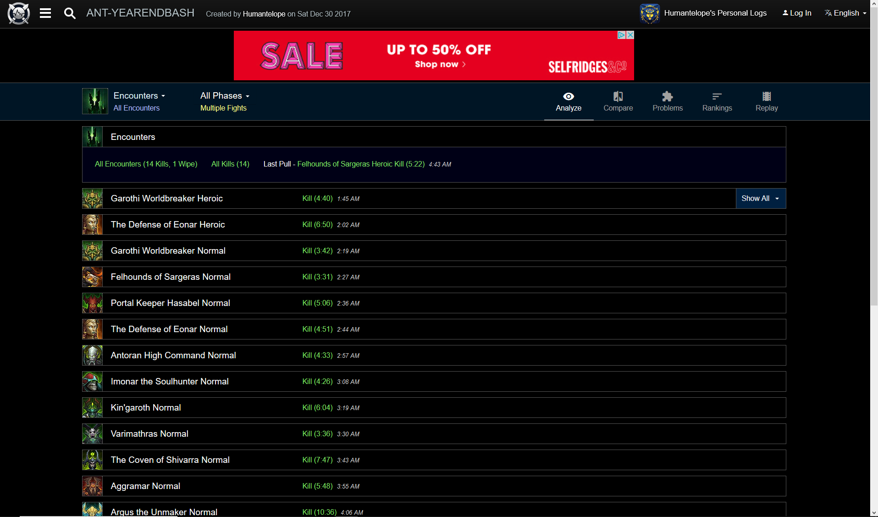Open the Compare view icon

pos(618,97)
